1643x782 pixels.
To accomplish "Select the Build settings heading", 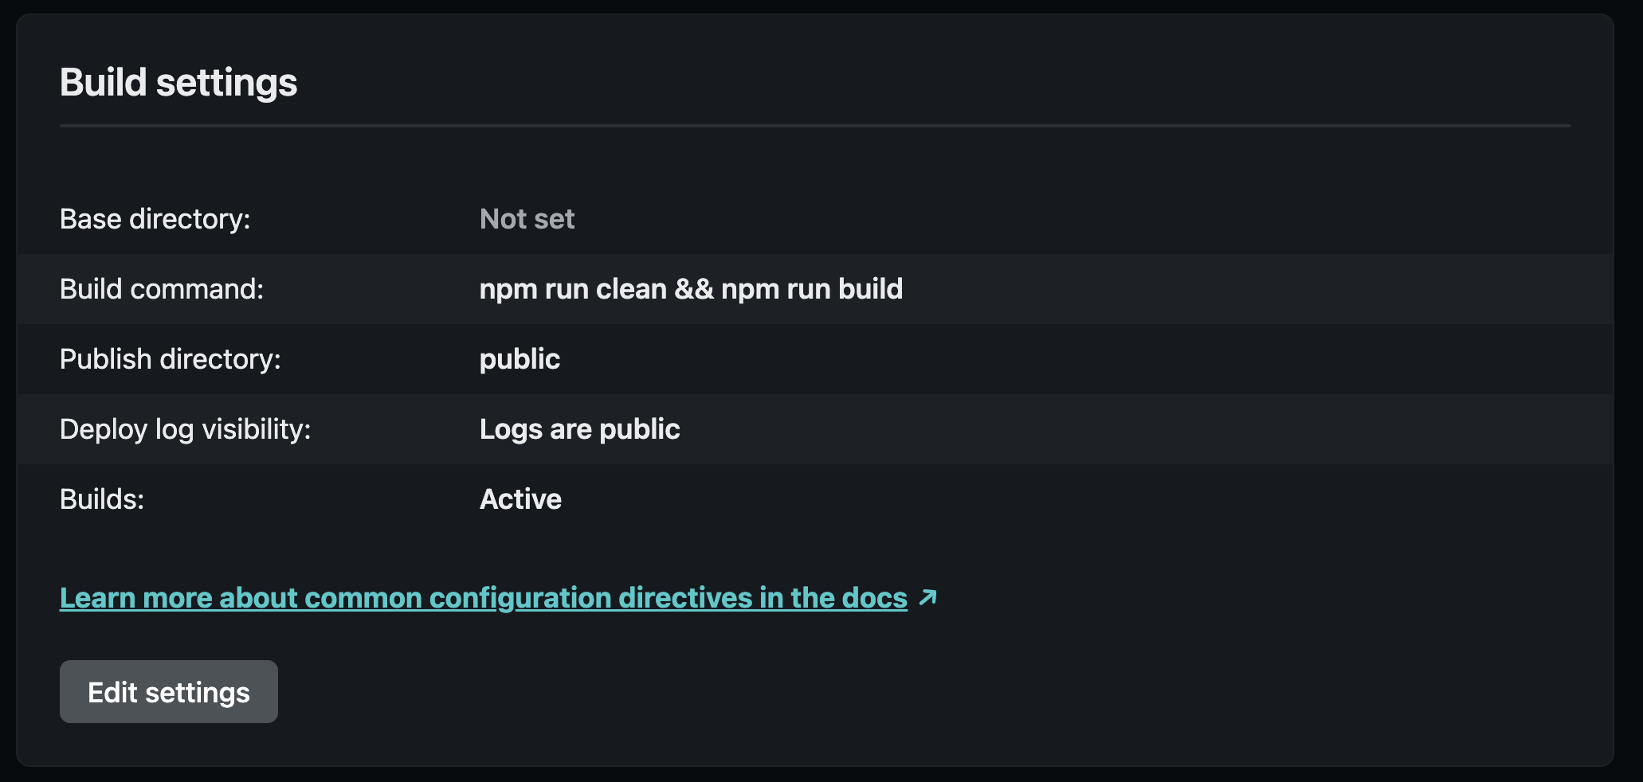I will coord(178,81).
